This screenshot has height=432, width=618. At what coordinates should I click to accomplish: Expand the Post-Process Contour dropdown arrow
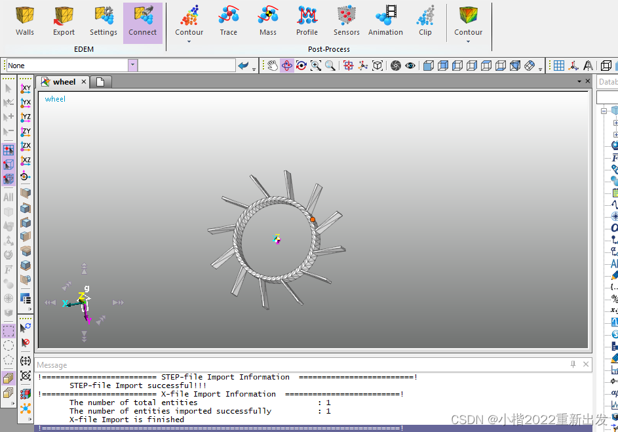click(x=189, y=42)
